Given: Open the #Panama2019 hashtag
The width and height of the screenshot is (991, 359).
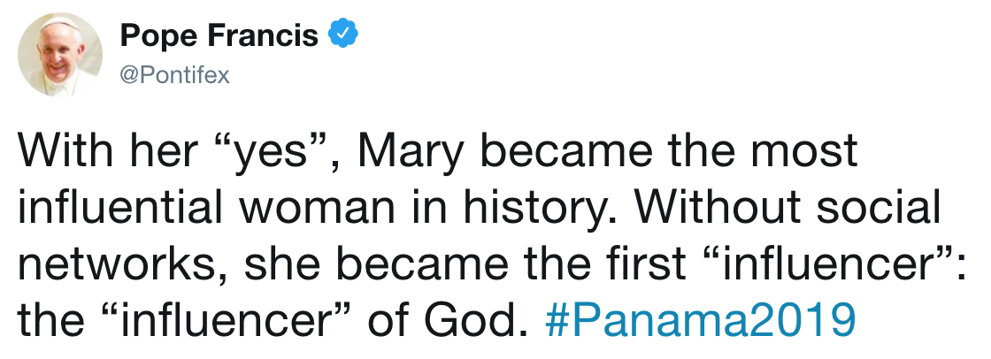Looking at the screenshot, I should coord(701,320).
